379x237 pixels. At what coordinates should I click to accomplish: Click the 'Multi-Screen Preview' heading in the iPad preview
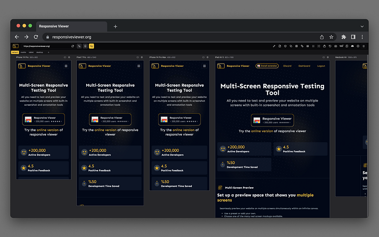point(239,188)
